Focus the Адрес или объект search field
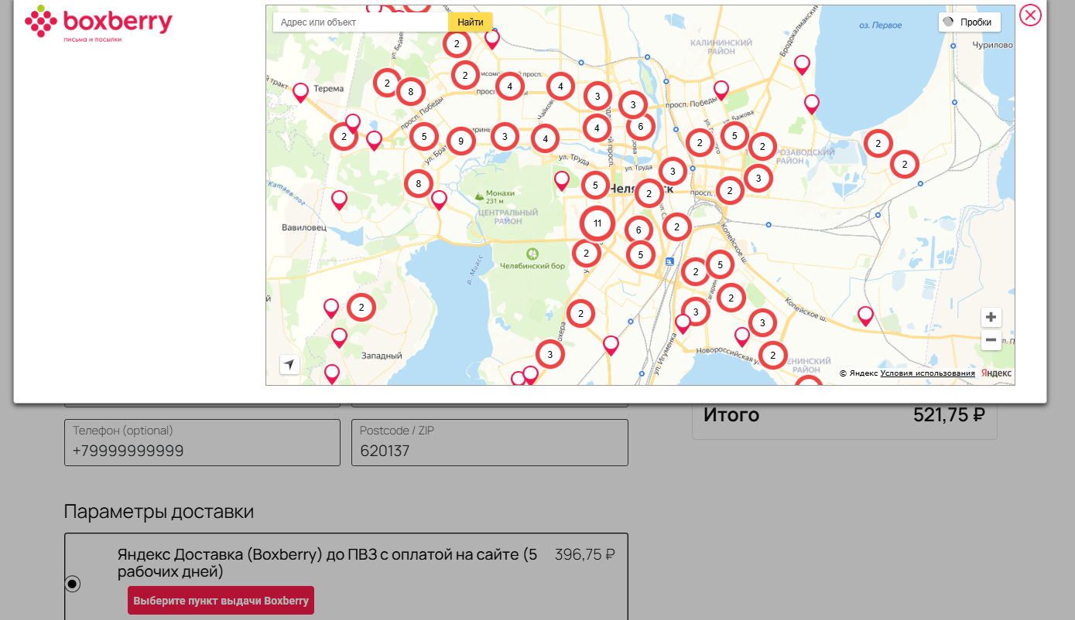This screenshot has width=1075, height=620. tap(361, 22)
